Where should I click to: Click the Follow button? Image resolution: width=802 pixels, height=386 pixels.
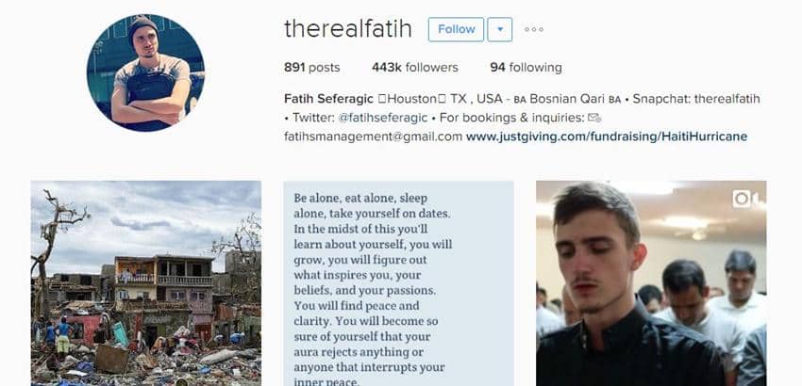pos(456,29)
